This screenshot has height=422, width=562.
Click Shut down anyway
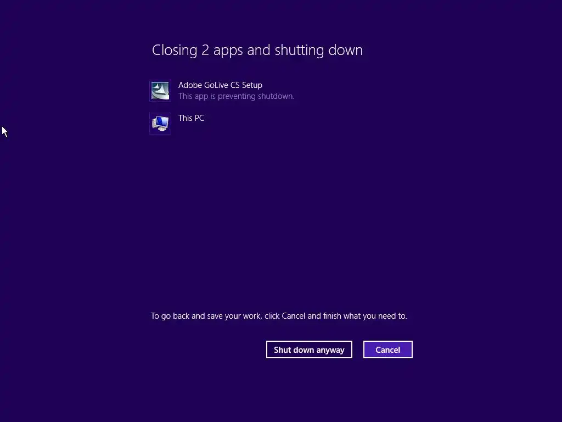point(309,349)
